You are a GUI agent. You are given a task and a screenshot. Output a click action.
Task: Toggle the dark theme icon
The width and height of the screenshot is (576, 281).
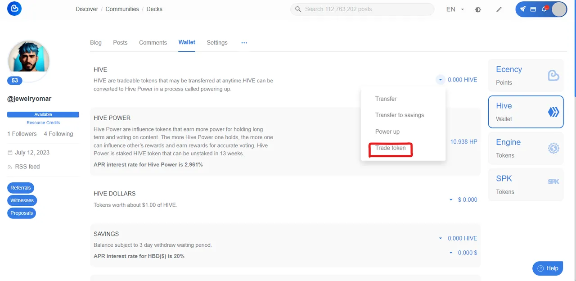click(x=478, y=9)
